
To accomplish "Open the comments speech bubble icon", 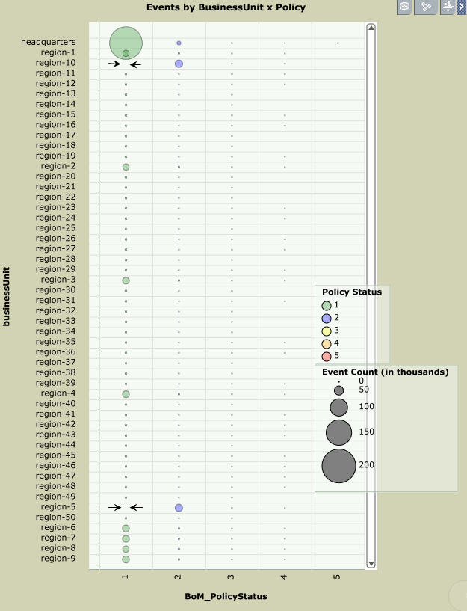I will click(404, 7).
